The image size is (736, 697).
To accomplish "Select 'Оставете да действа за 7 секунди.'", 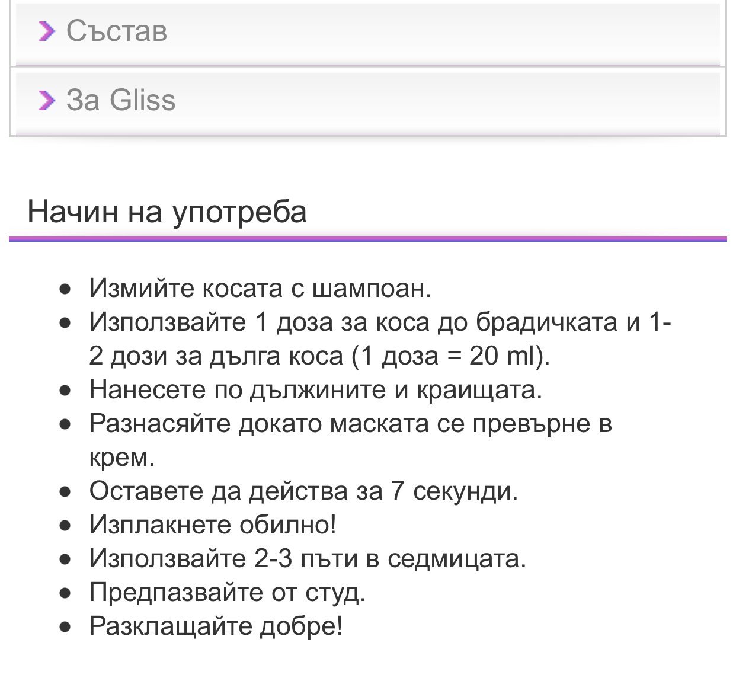I will coord(303,491).
